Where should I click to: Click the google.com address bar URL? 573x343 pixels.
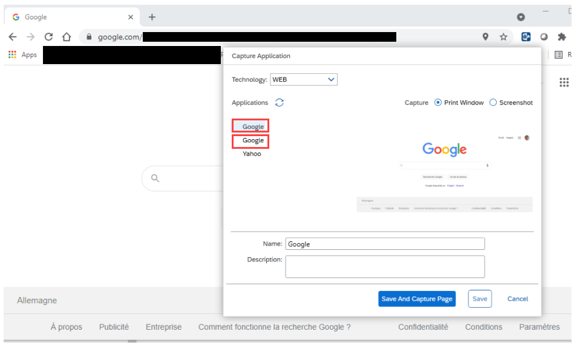pyautogui.click(x=120, y=37)
